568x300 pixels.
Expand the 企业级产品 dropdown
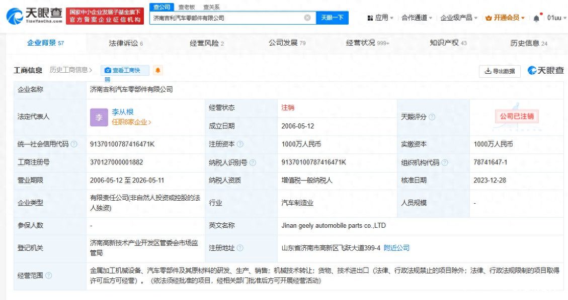(x=459, y=18)
